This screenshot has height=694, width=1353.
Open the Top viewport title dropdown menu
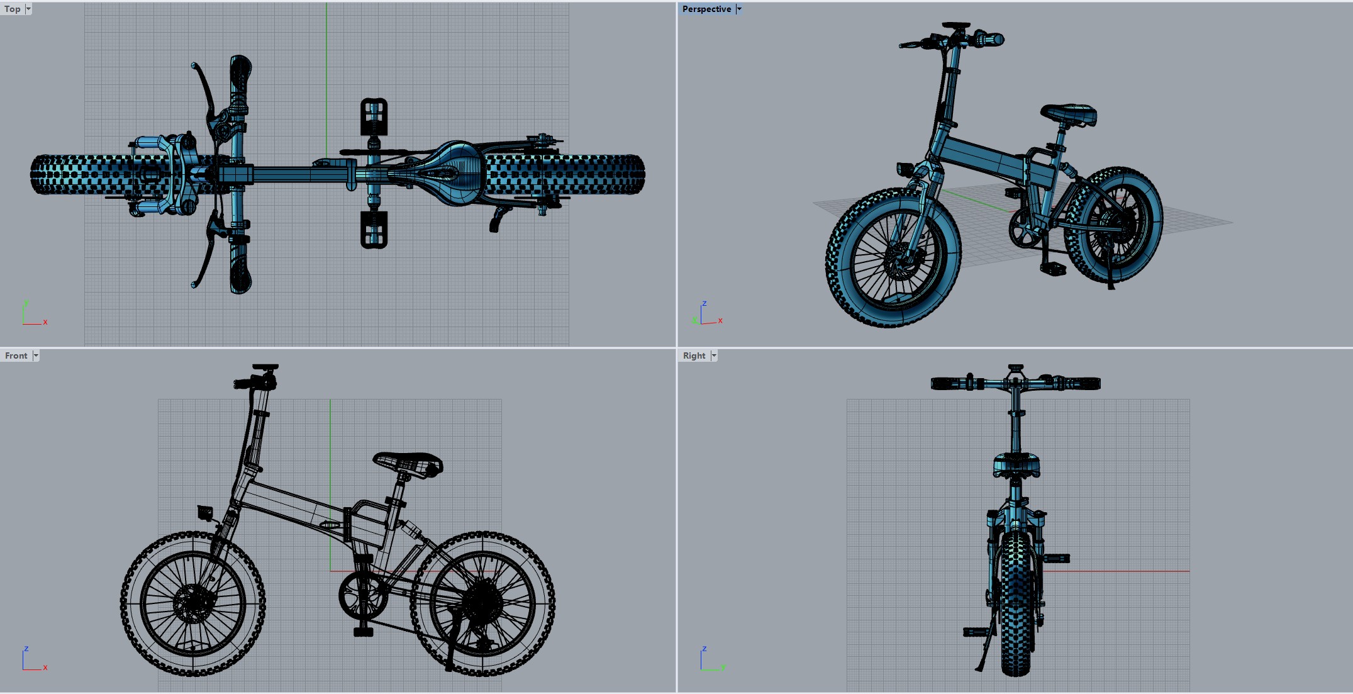(x=28, y=9)
